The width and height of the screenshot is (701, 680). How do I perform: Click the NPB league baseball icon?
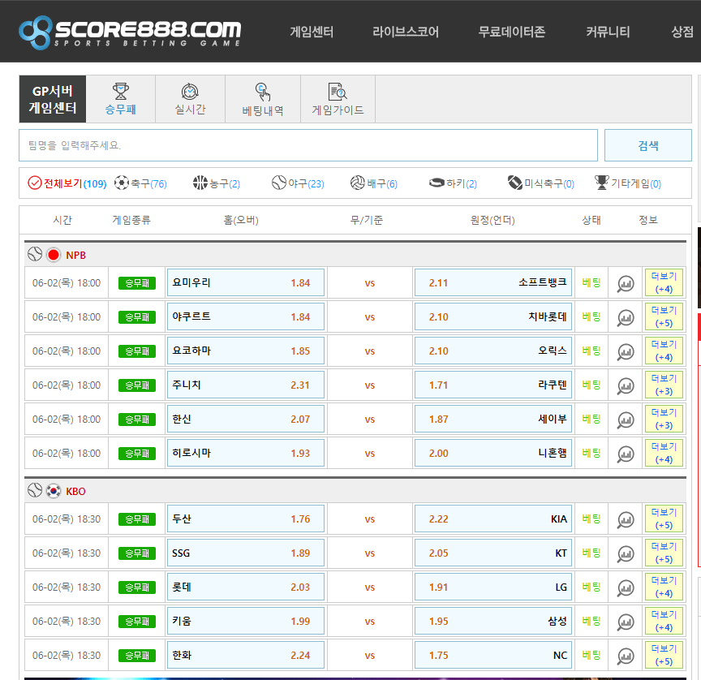pyautogui.click(x=35, y=254)
